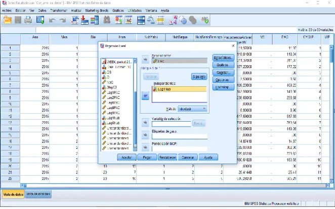Click the ABC Spell check toolbar icon
The height and width of the screenshot is (209, 335).
pyautogui.click(x=205, y=20)
